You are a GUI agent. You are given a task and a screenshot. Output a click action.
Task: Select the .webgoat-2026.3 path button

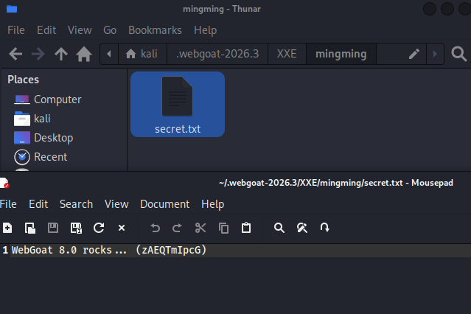pos(217,54)
